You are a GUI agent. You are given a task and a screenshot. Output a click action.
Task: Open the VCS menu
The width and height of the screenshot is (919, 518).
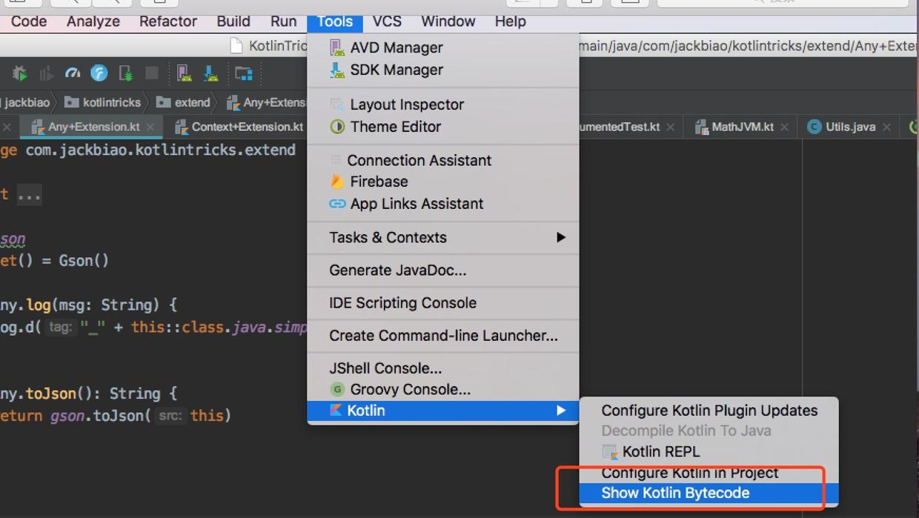coord(387,21)
